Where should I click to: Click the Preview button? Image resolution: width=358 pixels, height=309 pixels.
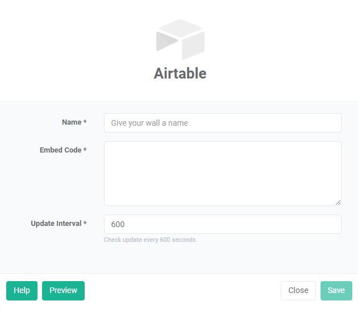[63, 290]
